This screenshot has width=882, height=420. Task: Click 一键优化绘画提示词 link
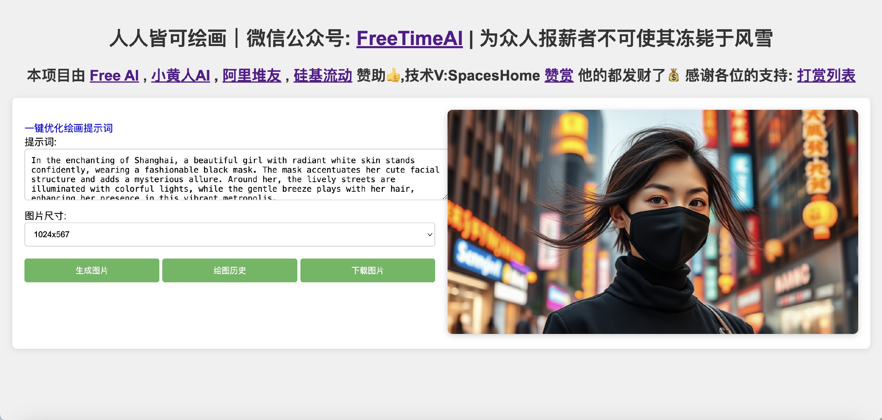[x=69, y=128]
